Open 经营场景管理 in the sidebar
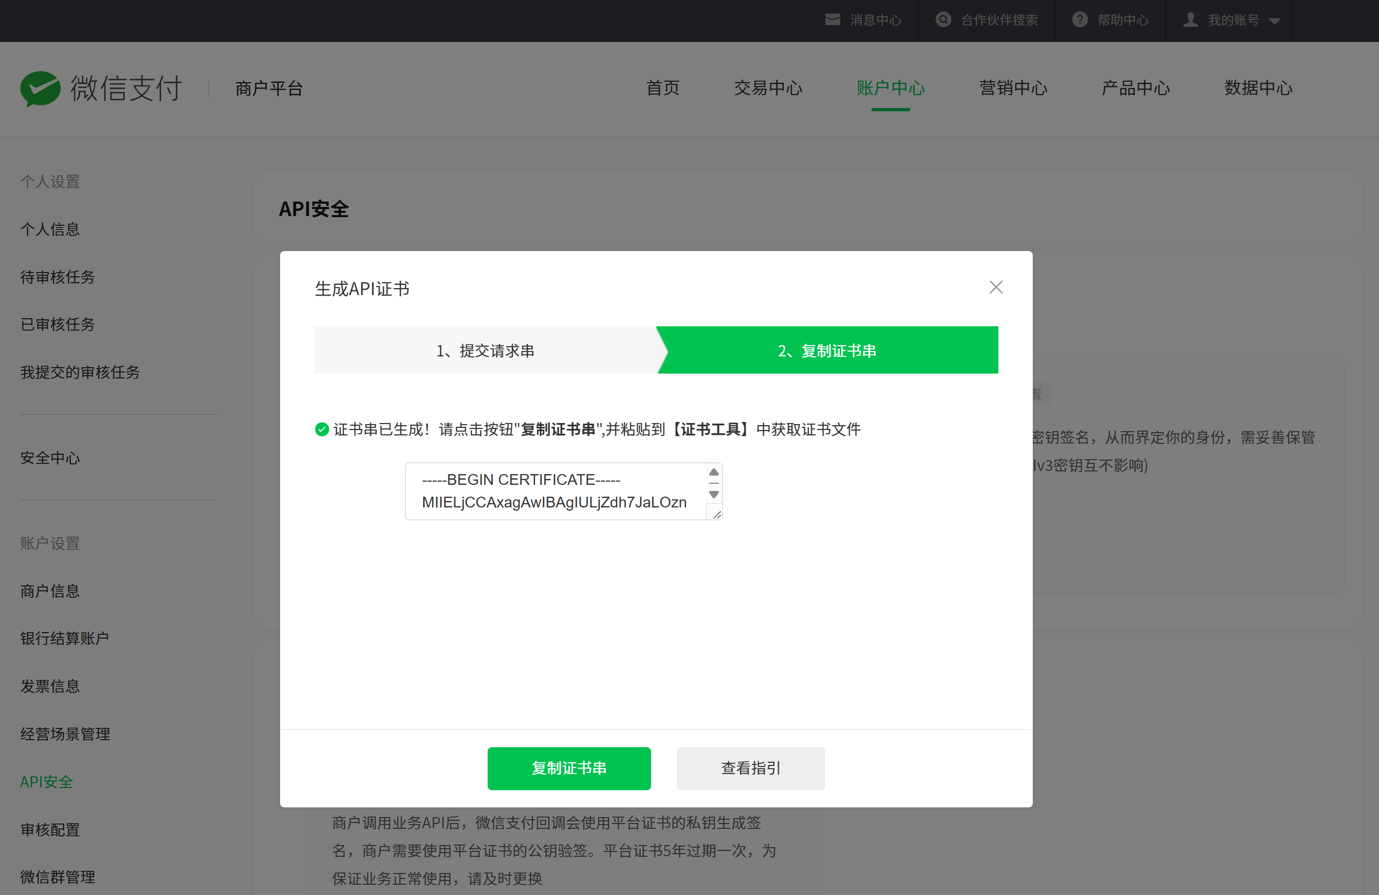Image resolution: width=1379 pixels, height=895 pixels. tap(65, 734)
